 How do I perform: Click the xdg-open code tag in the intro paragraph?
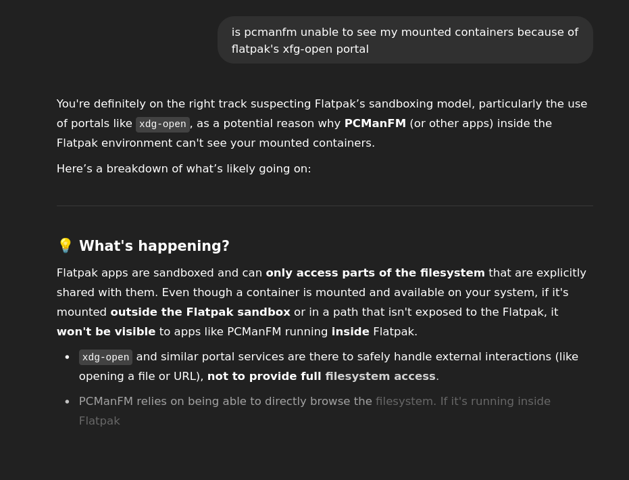pos(162,124)
